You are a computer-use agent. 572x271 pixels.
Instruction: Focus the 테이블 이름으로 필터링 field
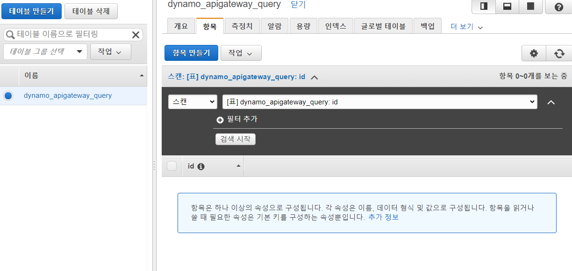[x=73, y=35]
